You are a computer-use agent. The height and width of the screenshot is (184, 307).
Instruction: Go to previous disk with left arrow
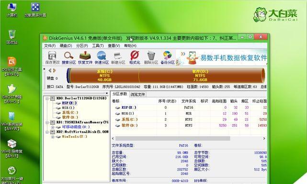pos(50,70)
